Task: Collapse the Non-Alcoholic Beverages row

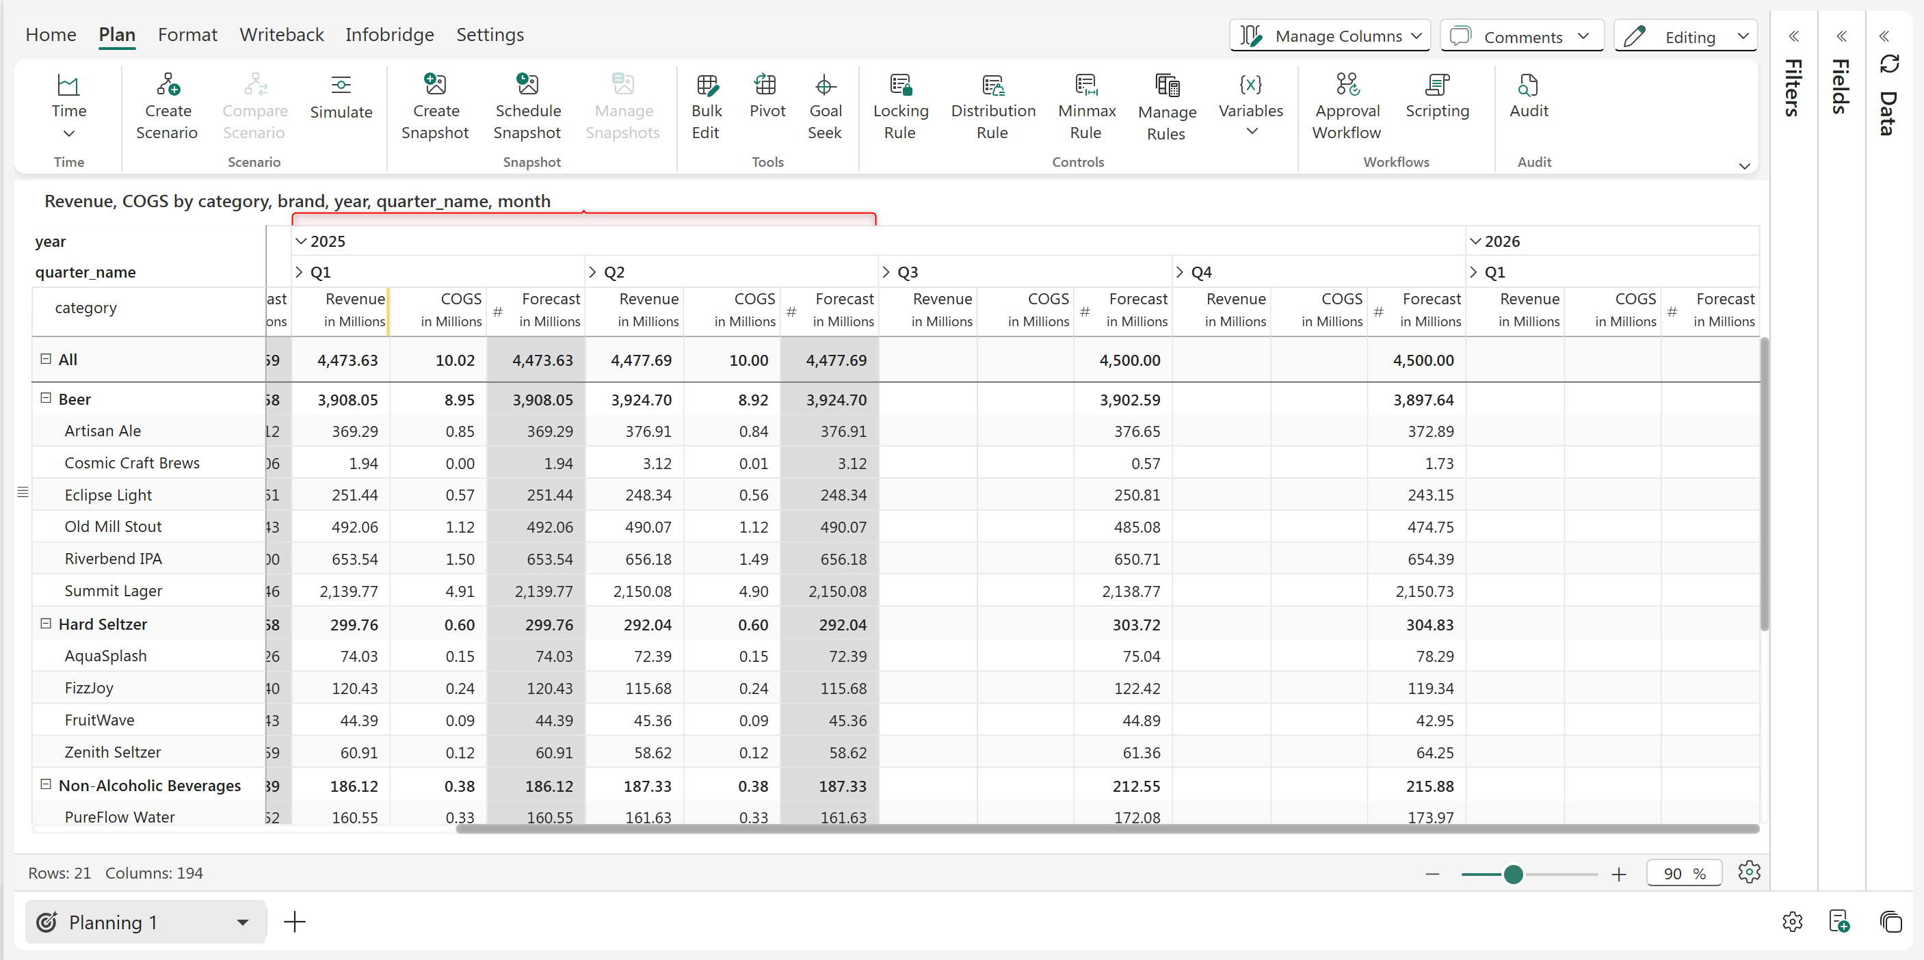Action: tap(46, 784)
